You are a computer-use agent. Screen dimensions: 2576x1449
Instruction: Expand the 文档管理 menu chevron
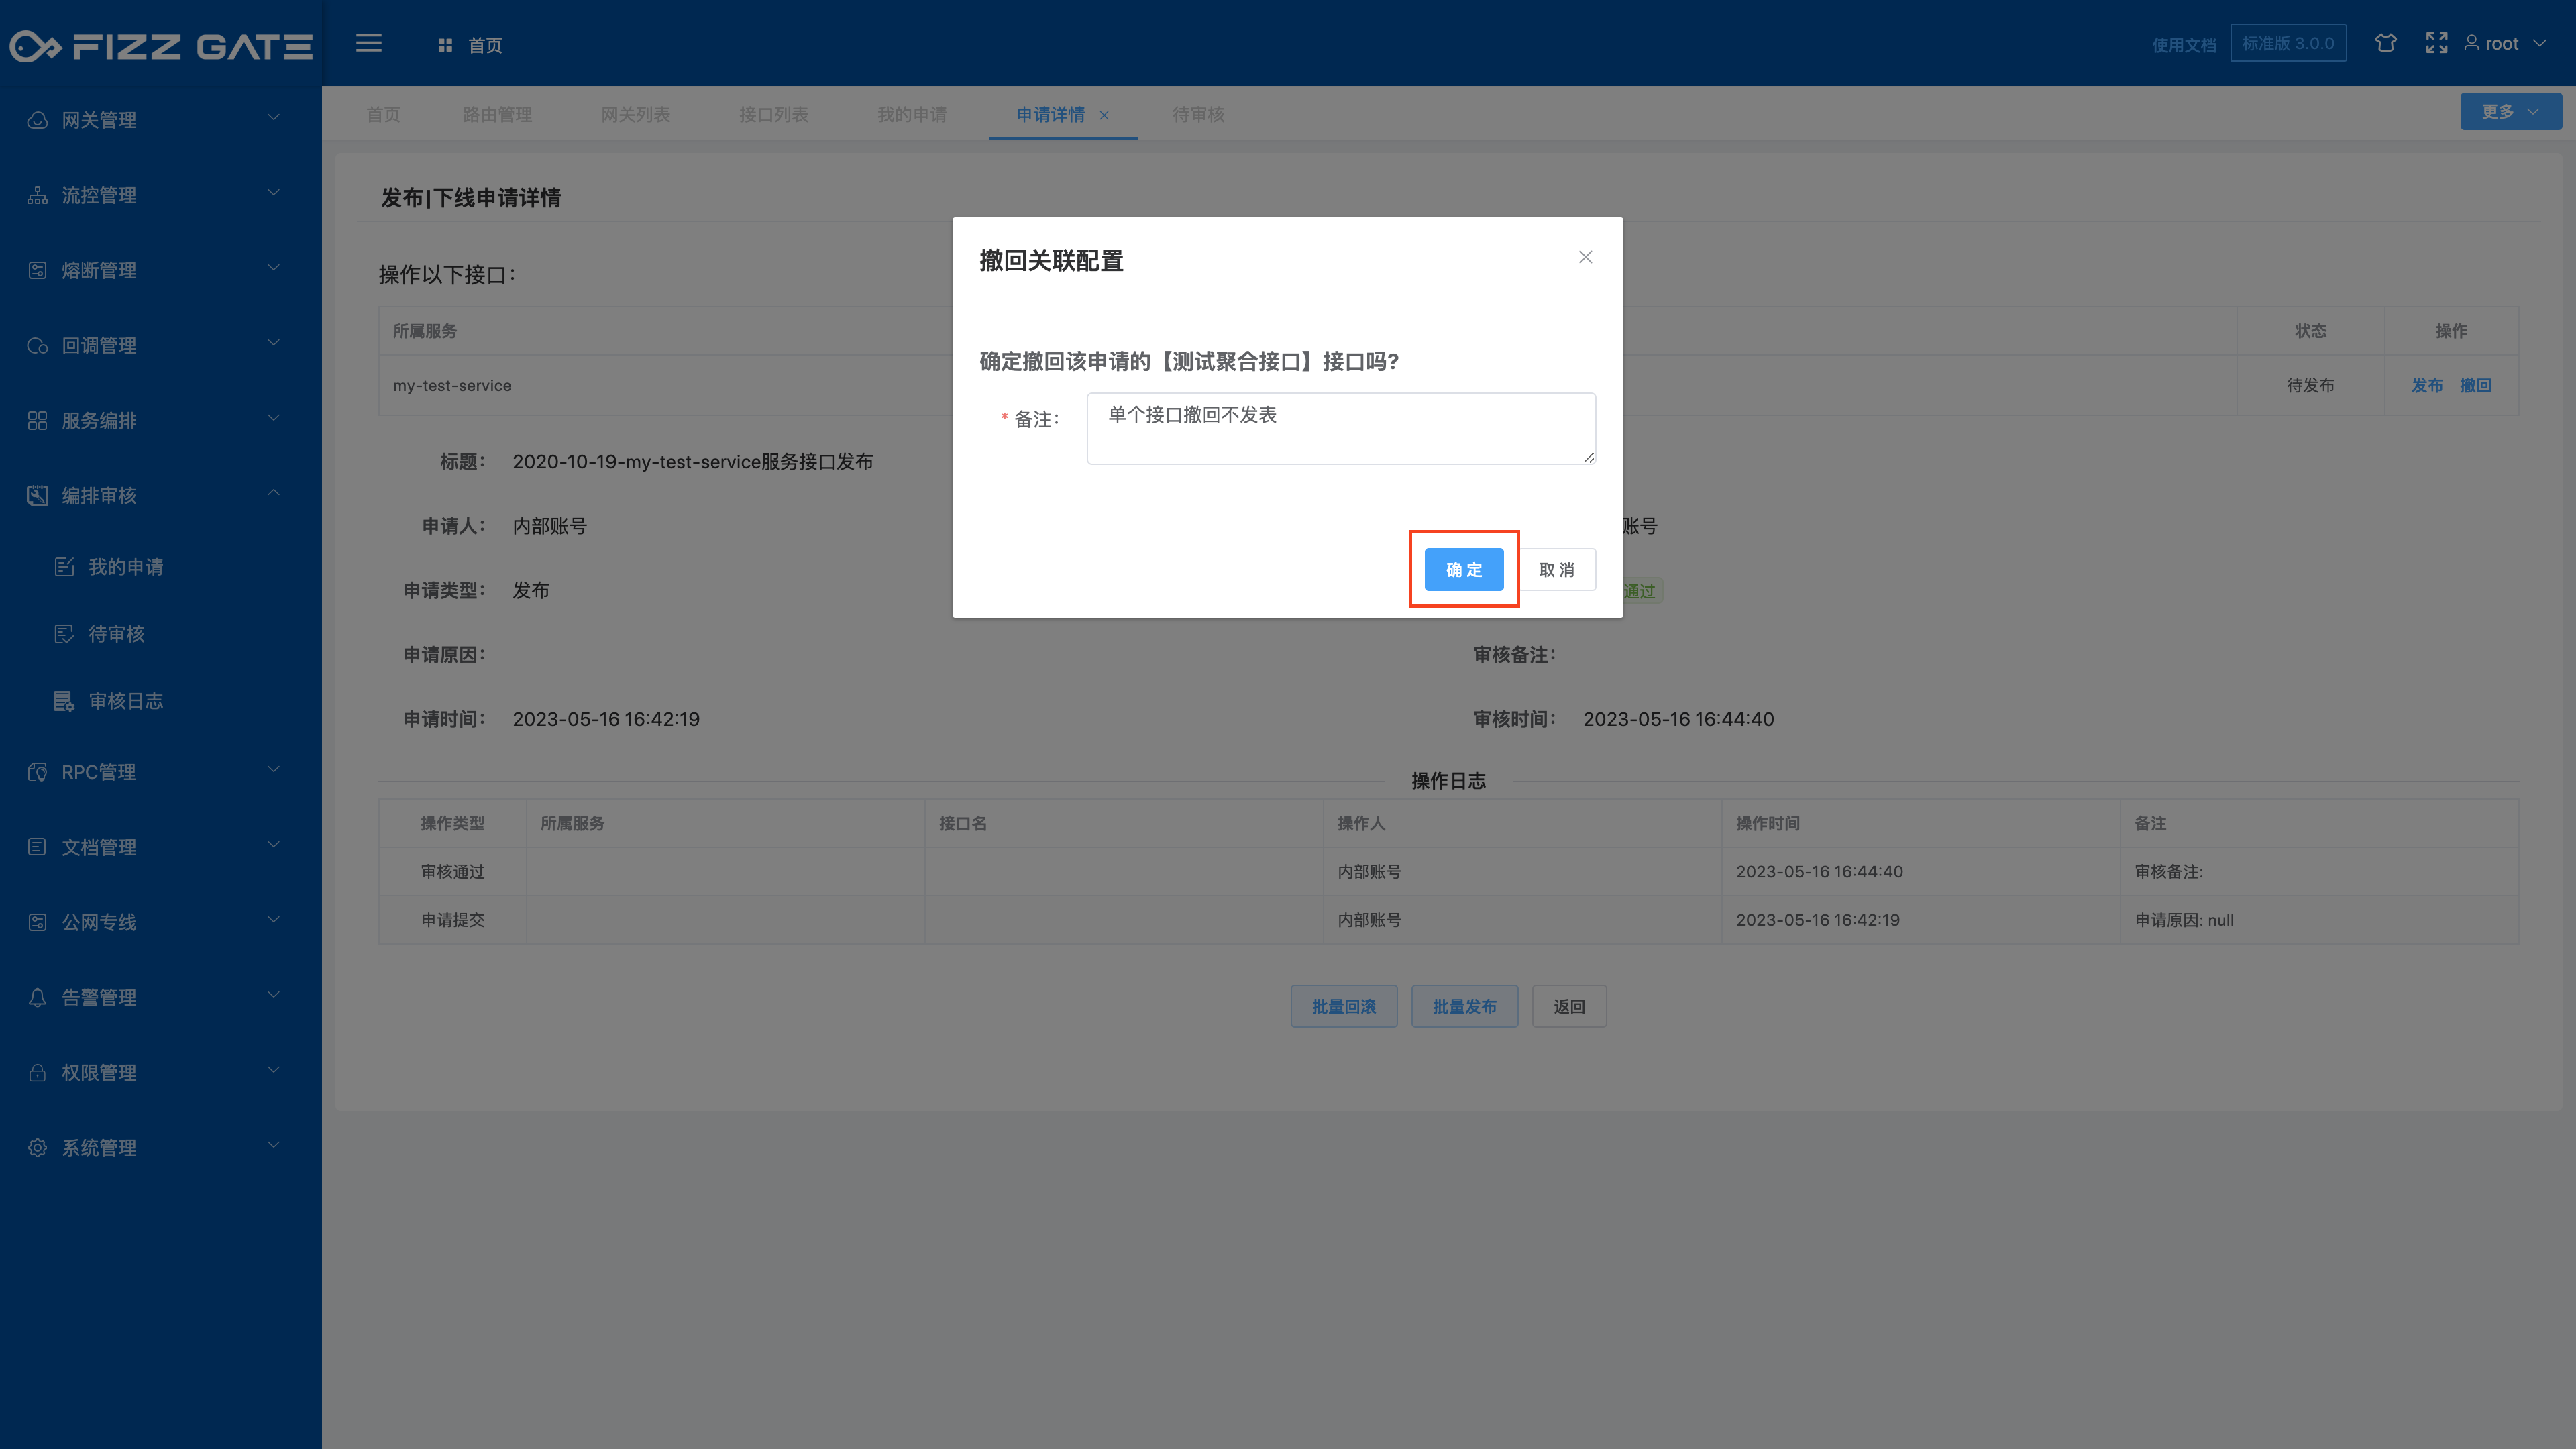(x=273, y=845)
